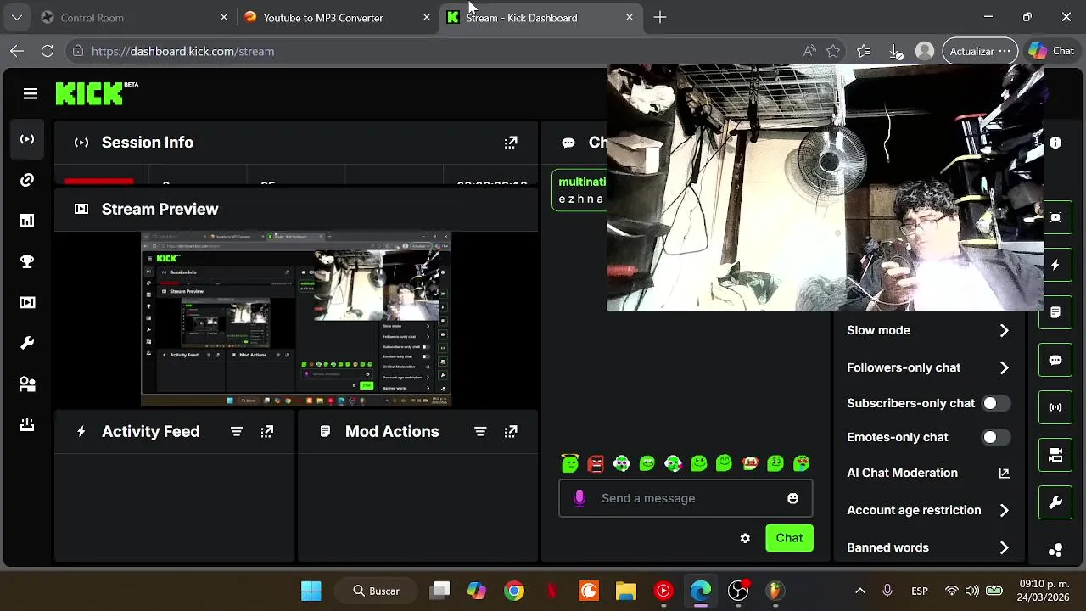Click the download tray icon in left sidebar

click(x=27, y=424)
